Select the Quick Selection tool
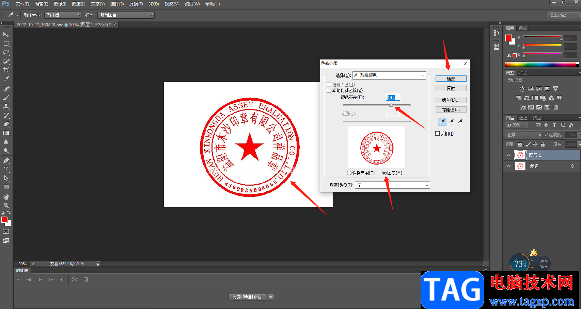Image resolution: width=581 pixels, height=309 pixels. [x=6, y=61]
